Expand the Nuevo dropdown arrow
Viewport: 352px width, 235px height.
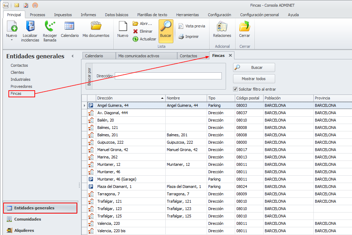click(x=11, y=40)
